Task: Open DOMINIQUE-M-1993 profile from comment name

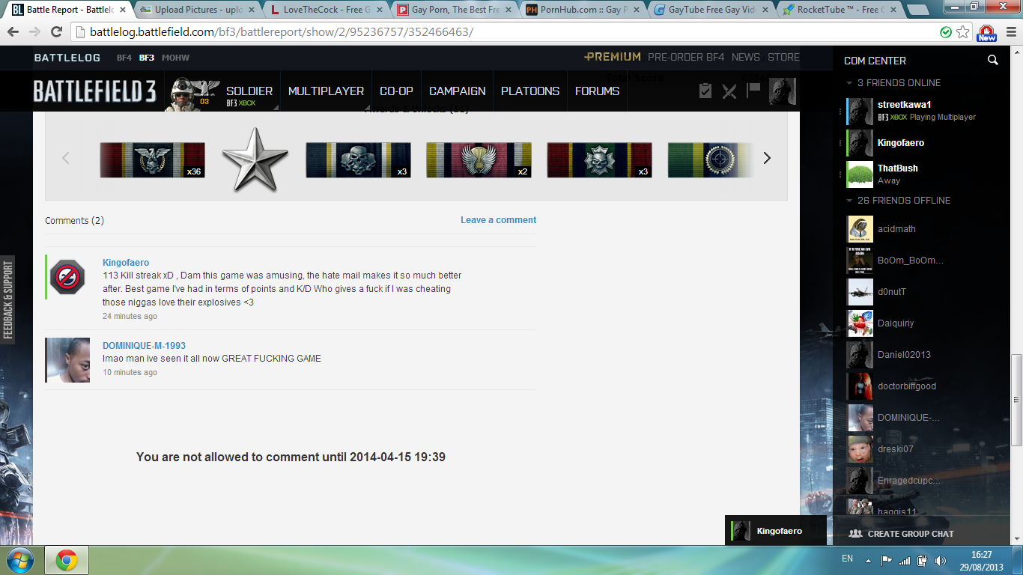Action: [x=144, y=346]
